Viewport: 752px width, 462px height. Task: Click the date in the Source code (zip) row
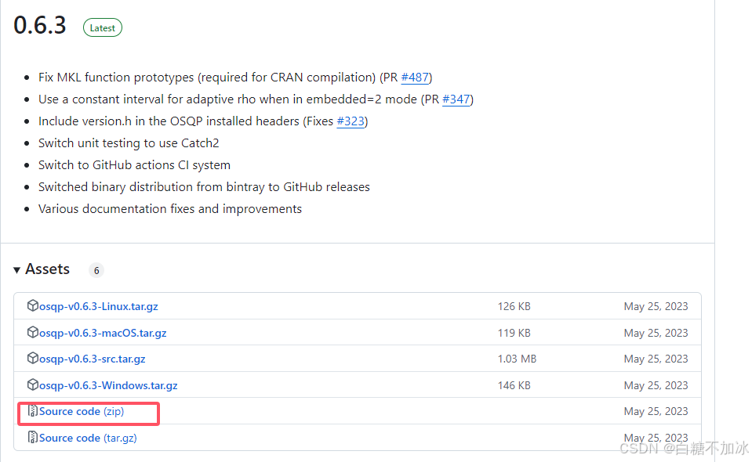click(x=656, y=412)
